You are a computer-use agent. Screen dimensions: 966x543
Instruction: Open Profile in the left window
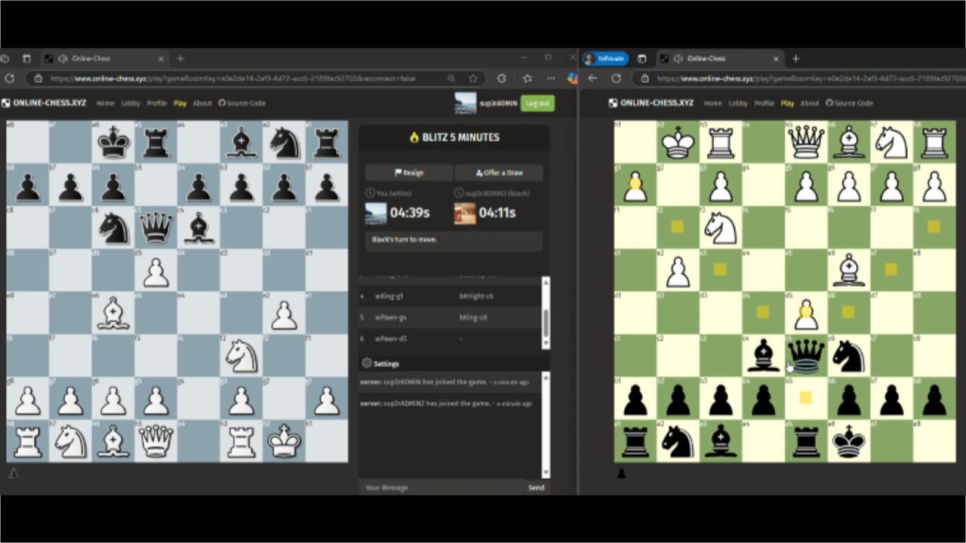coord(157,103)
